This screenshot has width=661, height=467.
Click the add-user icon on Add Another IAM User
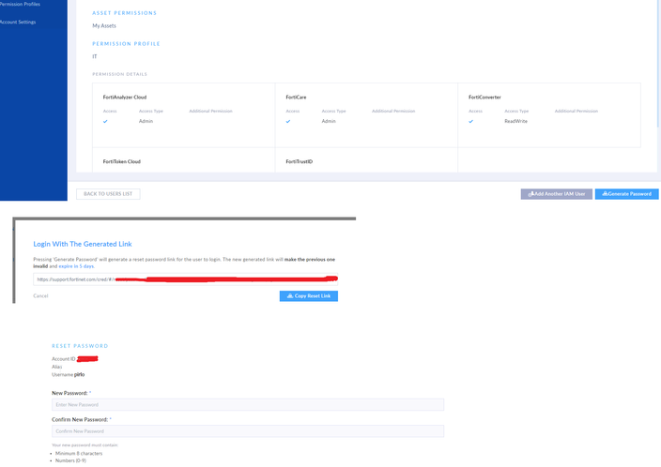pos(531,194)
